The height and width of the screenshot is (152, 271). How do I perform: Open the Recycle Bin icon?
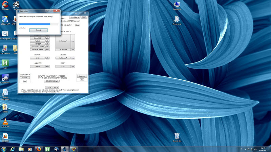pos(177,136)
